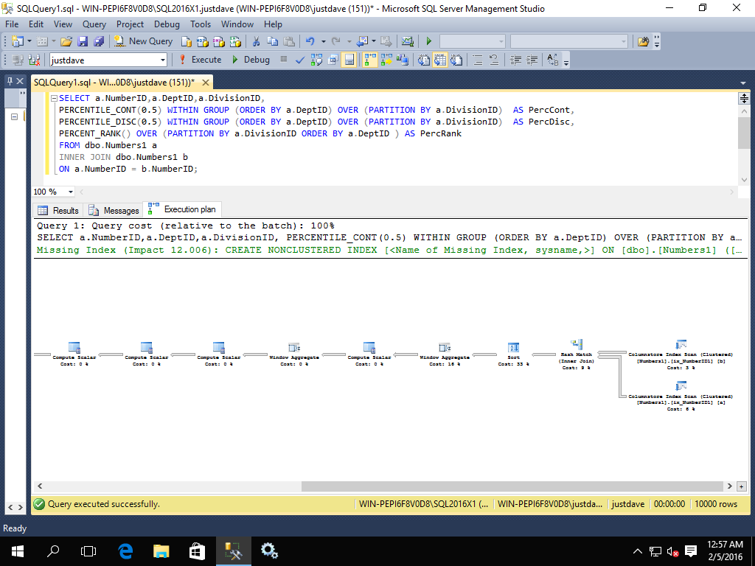
Task: Switch to the Messages tab
Action: (114, 211)
